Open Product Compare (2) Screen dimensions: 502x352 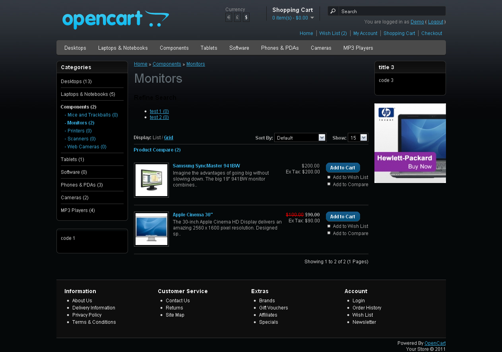[x=157, y=150]
